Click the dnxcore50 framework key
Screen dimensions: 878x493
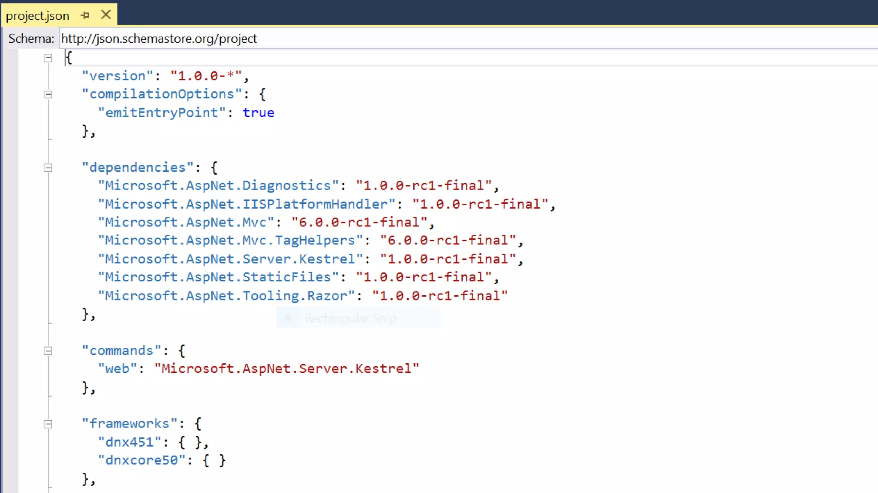point(141,460)
